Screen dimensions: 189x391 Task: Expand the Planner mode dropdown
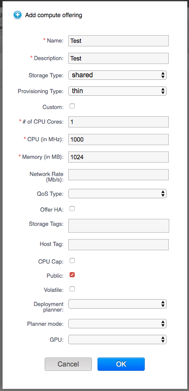117,324
